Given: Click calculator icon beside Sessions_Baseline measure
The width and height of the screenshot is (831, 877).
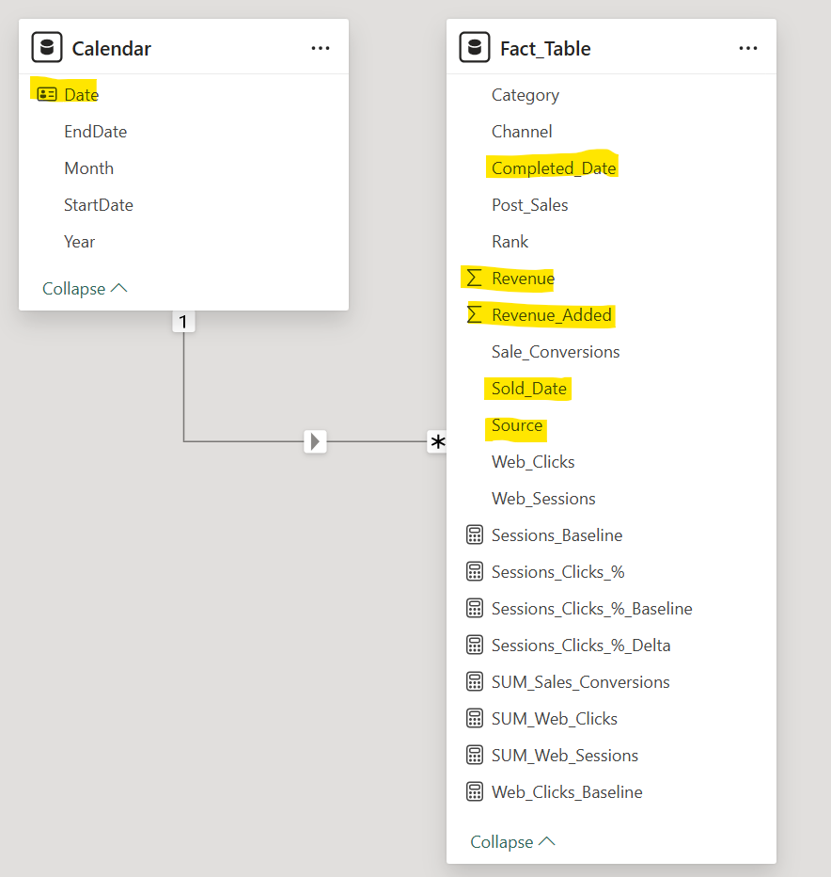Looking at the screenshot, I should (475, 535).
